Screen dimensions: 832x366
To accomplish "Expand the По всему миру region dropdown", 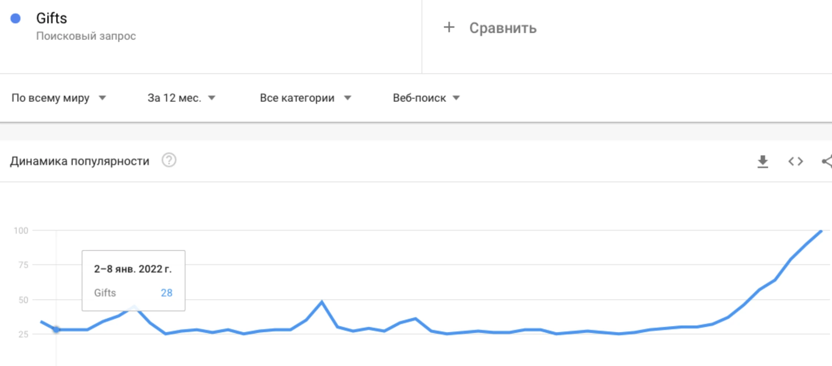I will (59, 98).
